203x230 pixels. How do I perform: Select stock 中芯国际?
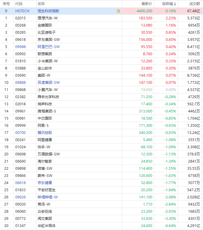(x=45, y=118)
